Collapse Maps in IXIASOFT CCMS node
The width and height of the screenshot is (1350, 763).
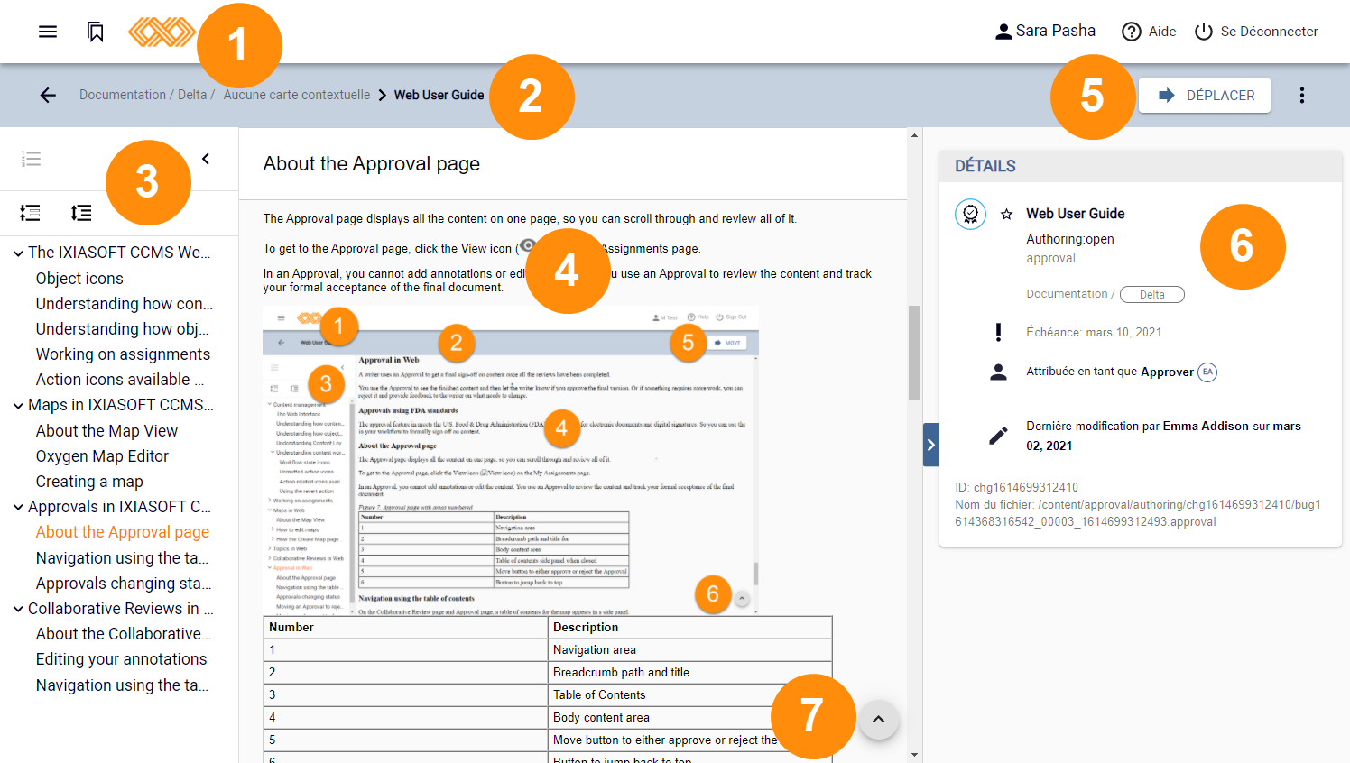[x=18, y=405]
